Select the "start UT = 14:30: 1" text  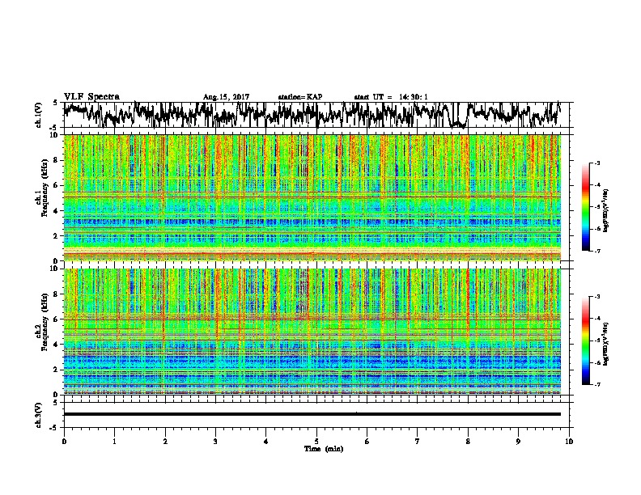tap(391, 97)
